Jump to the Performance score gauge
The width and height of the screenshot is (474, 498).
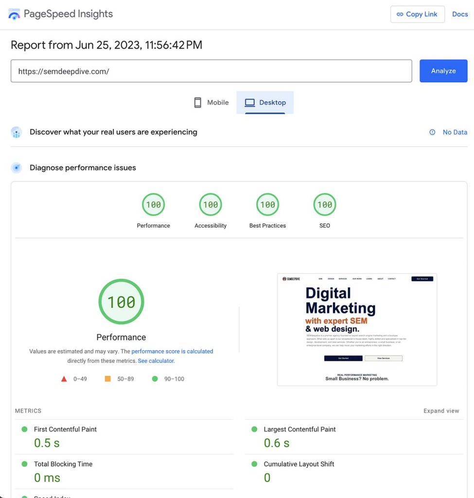click(153, 205)
